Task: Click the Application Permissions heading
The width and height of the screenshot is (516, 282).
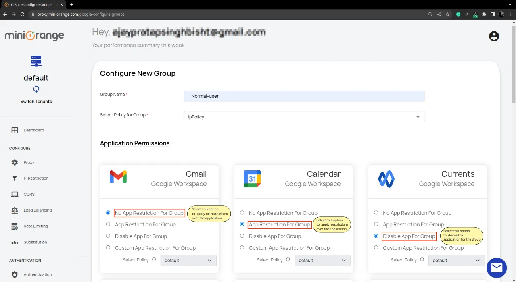Action: [x=135, y=143]
